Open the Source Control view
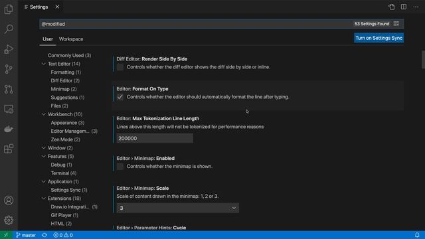Screen dimensions: 425x239 coord(9,69)
